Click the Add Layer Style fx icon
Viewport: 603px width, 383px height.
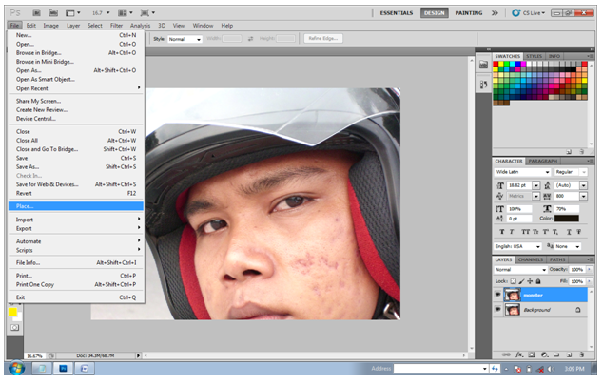pos(519,354)
